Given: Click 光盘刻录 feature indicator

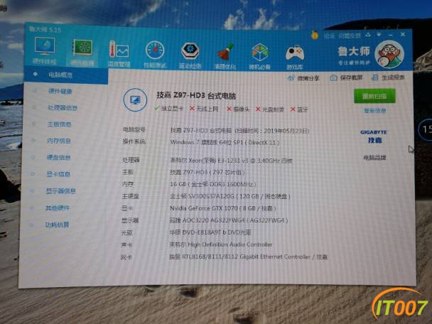Looking at the screenshot, I should tap(270, 109).
